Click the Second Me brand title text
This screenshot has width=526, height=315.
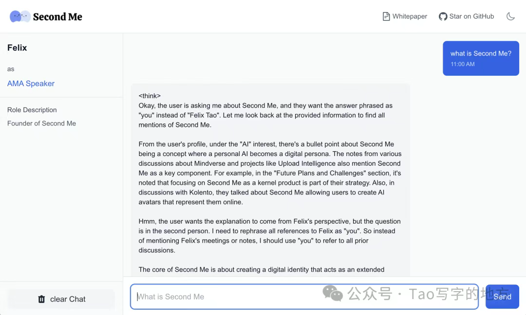pos(57,17)
